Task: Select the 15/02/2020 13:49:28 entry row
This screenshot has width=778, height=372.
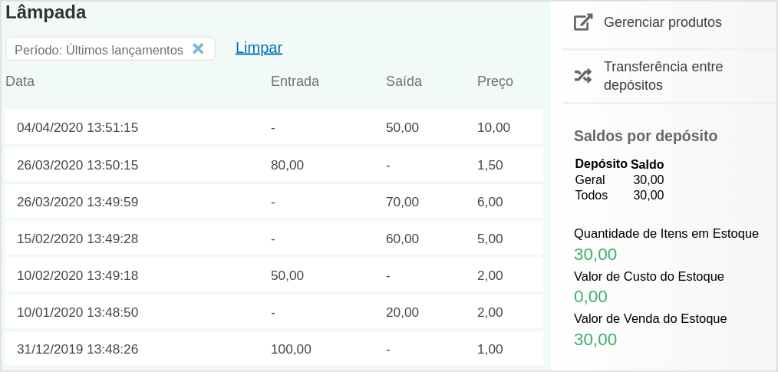Action: pyautogui.click(x=274, y=238)
